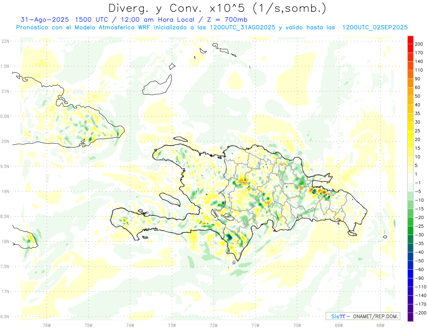Click the '21N' latitude label
Viewport: 427px width, 330px height.
[x=5, y=91]
